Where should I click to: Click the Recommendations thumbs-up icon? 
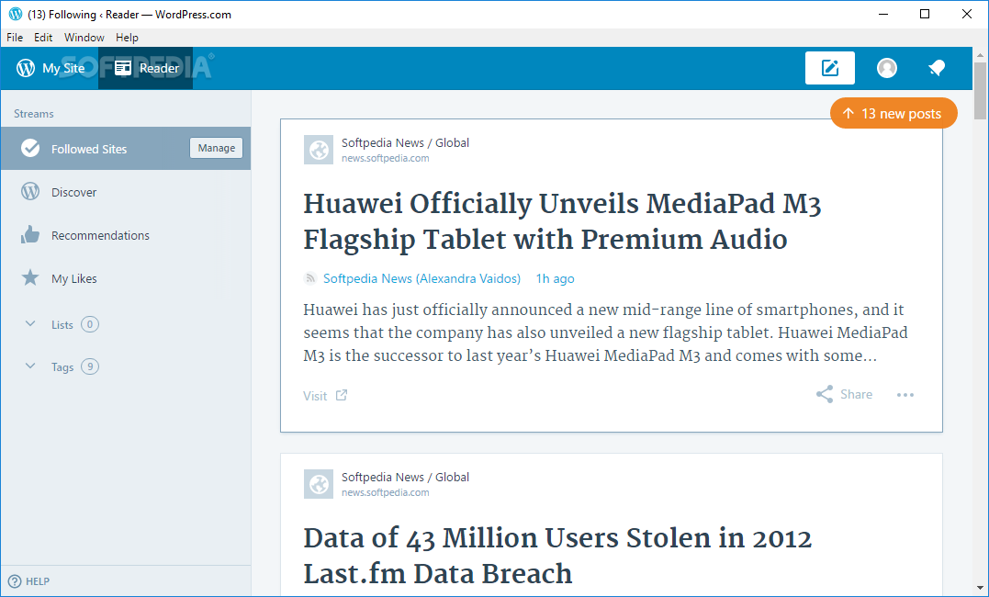pos(30,234)
